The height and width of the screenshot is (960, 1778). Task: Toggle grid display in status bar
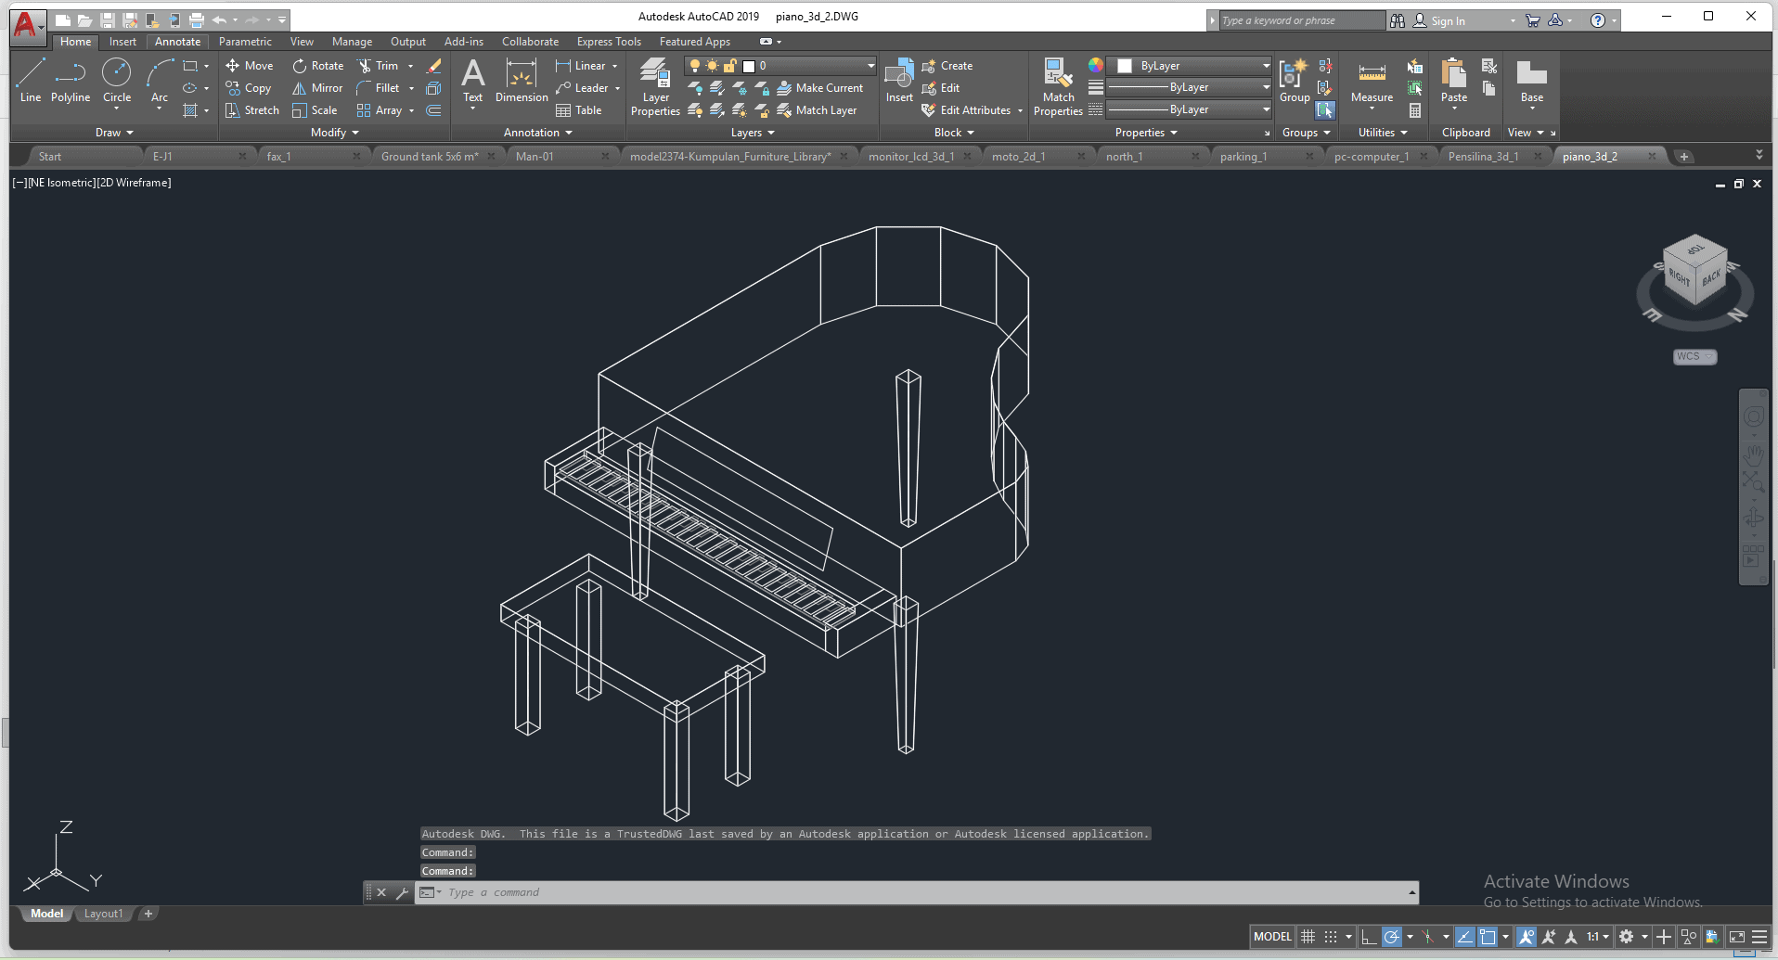click(1308, 937)
